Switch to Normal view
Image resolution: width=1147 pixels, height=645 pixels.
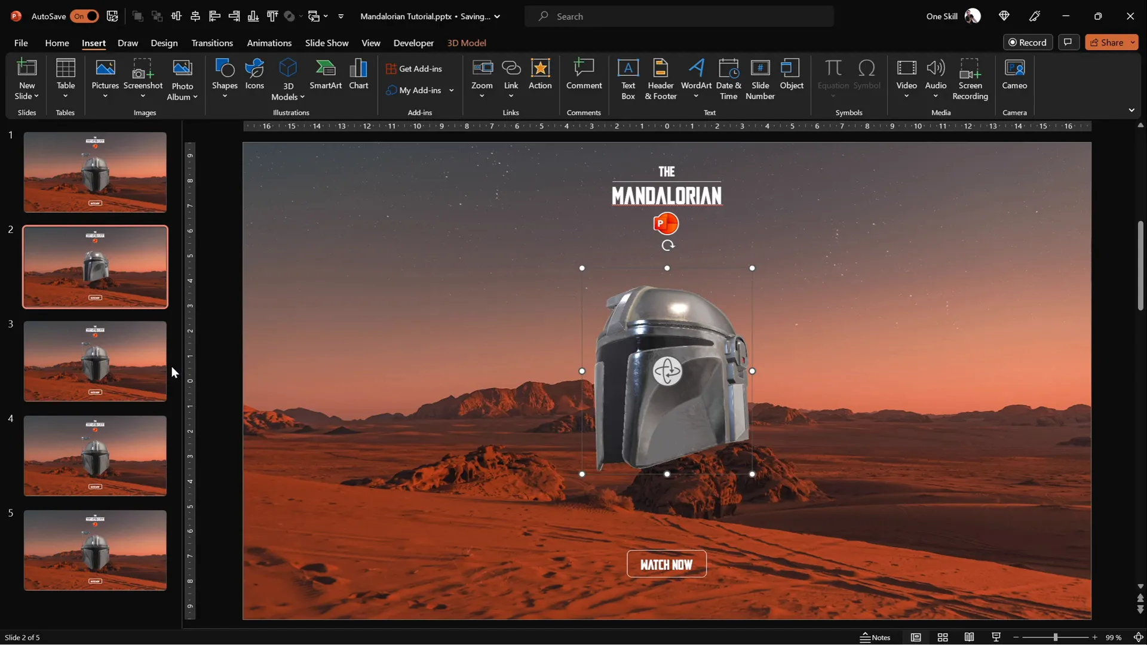tap(916, 637)
